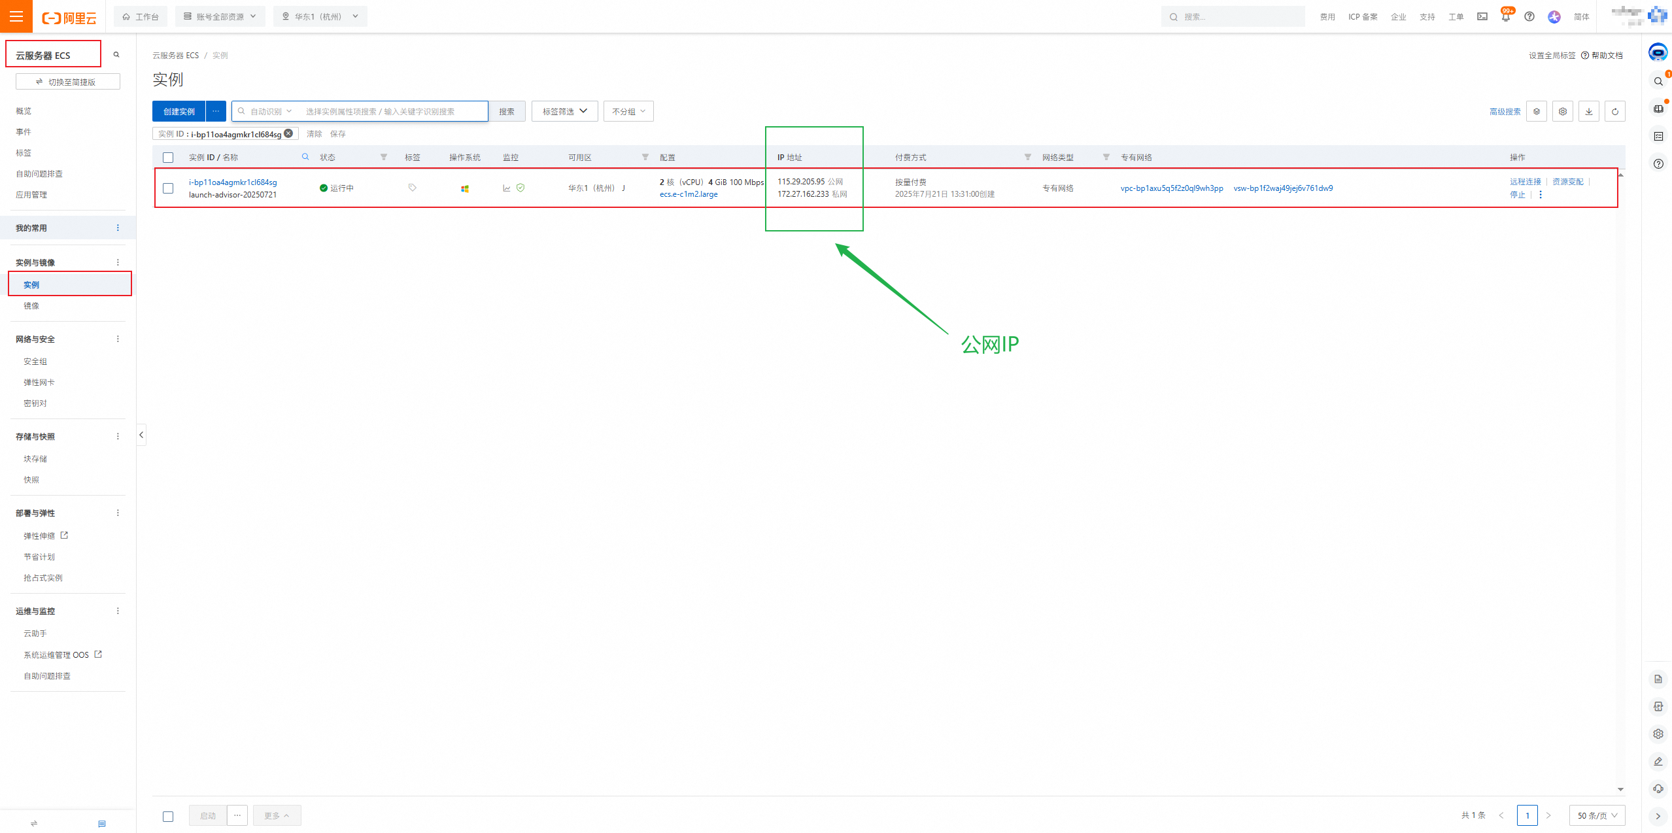This screenshot has width=1672, height=833.
Task: Expand the 华东1（杭州） region selector
Action: click(x=320, y=16)
